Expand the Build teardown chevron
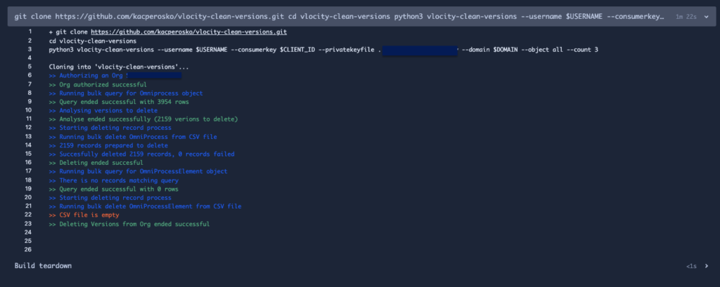This screenshot has width=720, height=287. pos(706,266)
